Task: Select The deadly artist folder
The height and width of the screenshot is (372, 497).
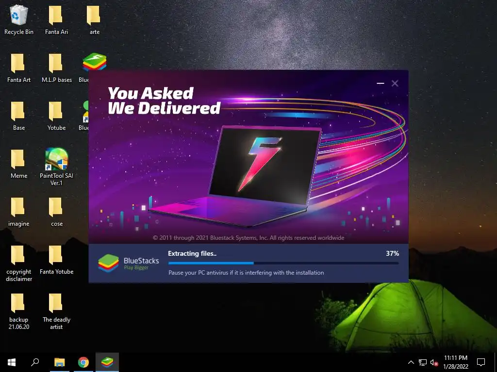Action: [x=56, y=312]
